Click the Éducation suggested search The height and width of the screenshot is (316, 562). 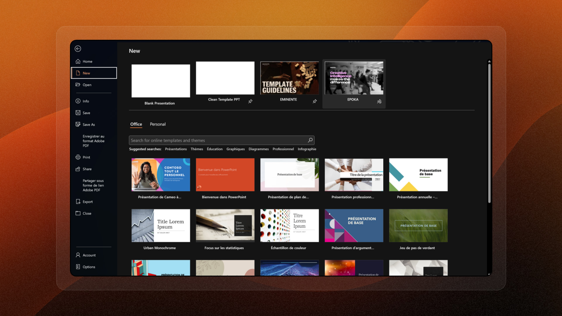(x=215, y=149)
